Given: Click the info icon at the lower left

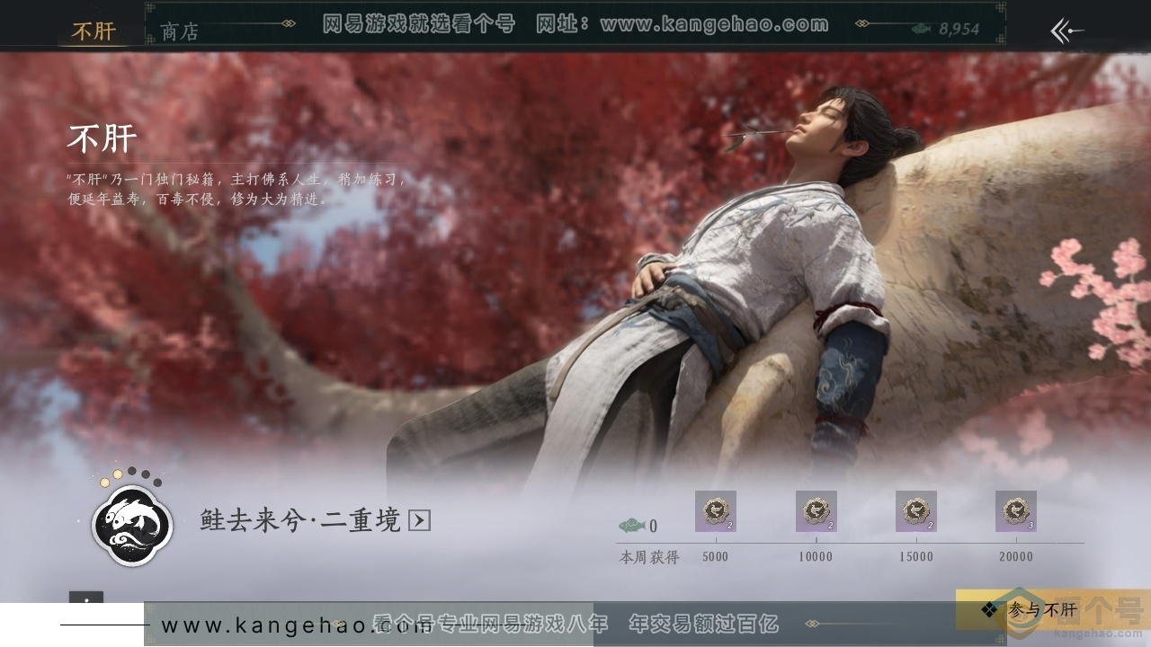Looking at the screenshot, I should coord(86,598).
